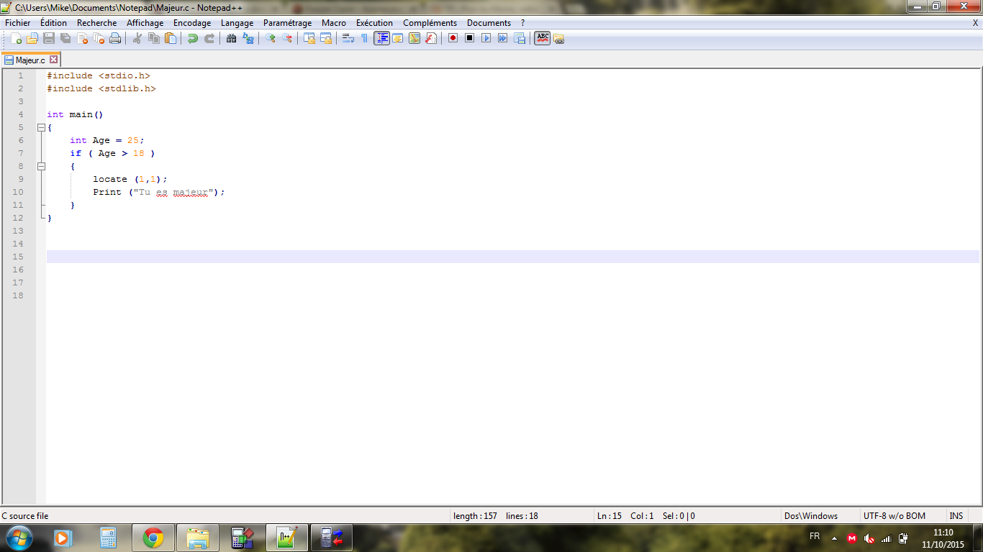The width and height of the screenshot is (983, 552).
Task: Close the Majeur.c tab with red X
Action: click(x=53, y=60)
